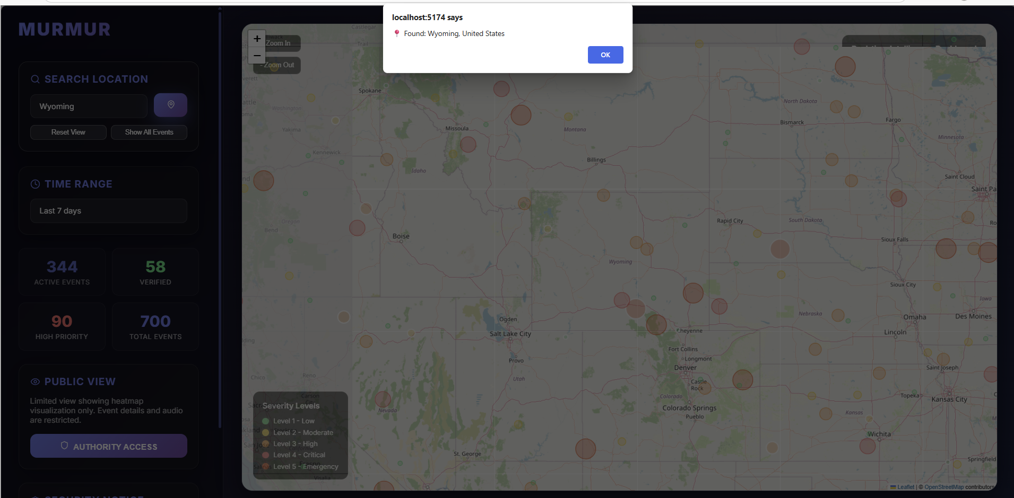Click the Colorado Springs label on map
1014x498 pixels.
point(689,408)
